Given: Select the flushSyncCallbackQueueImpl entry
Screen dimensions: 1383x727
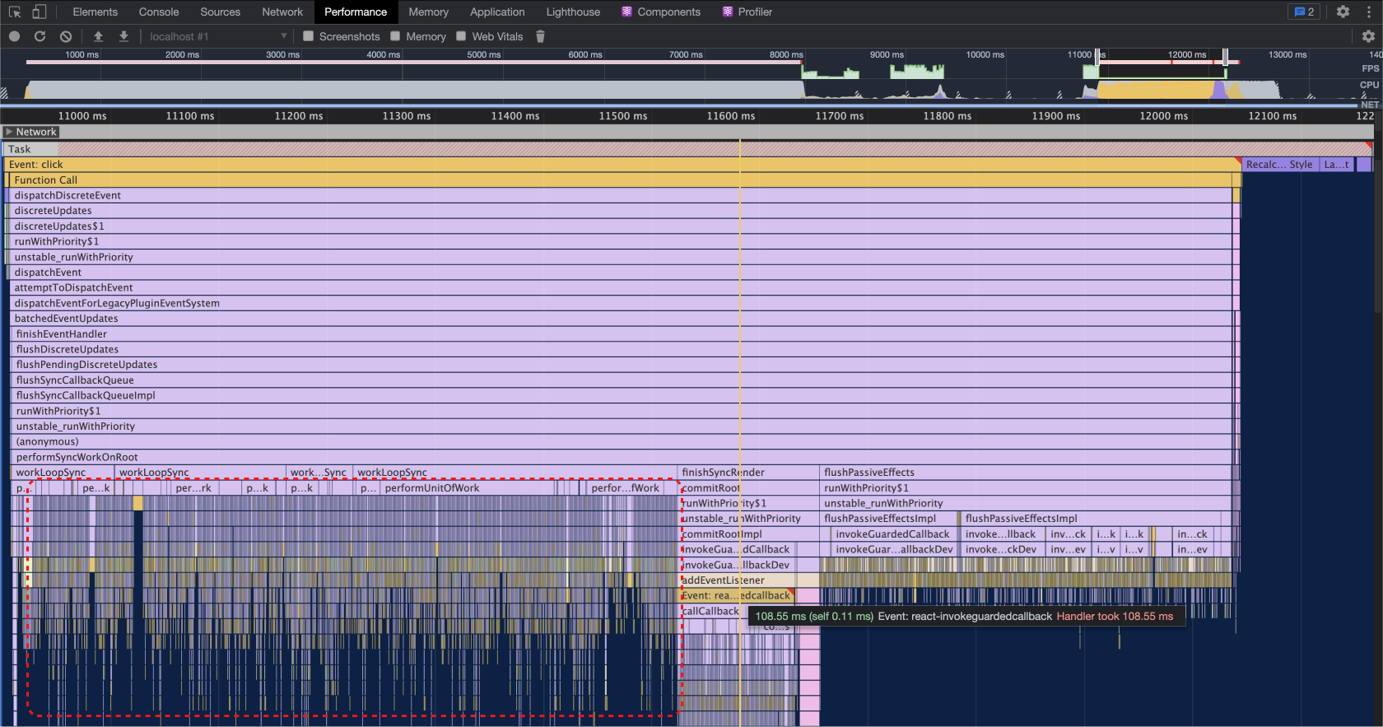Looking at the screenshot, I should click(622, 395).
